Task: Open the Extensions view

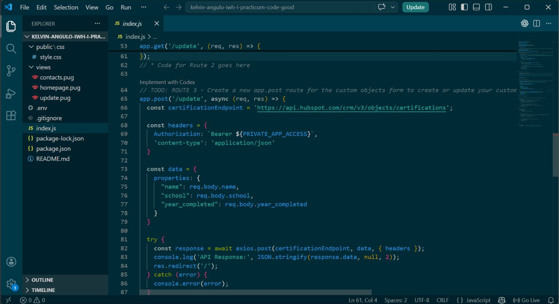Action: (11, 115)
